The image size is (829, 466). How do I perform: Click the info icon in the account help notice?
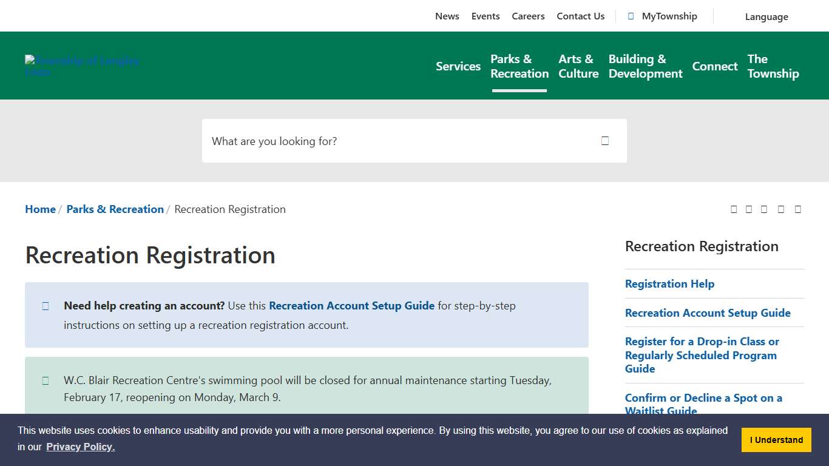(45, 306)
